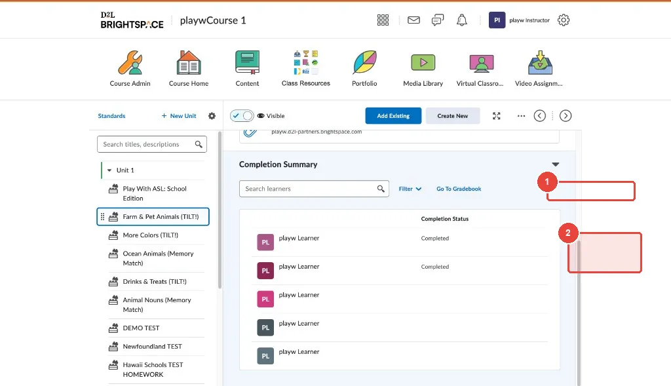This screenshot has width=671, height=386.
Task: Click the D2L Brightspace logo
Action: point(132,20)
